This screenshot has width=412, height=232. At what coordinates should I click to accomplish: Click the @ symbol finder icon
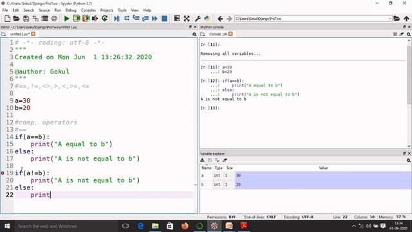(x=54, y=19)
